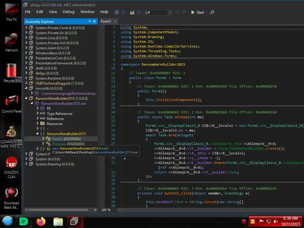Open Control Panel desktop icon

[12, 104]
